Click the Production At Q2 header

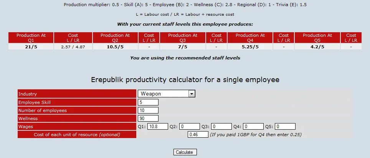click(x=115, y=38)
